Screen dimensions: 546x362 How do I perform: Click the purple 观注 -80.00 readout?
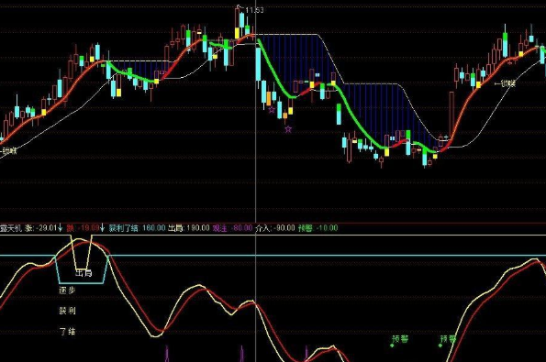point(232,228)
